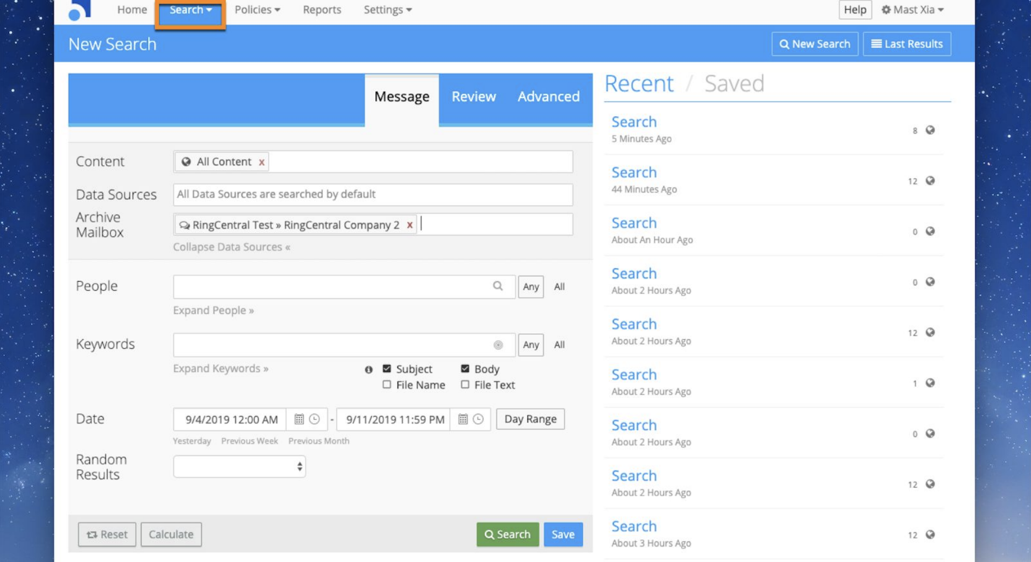Screen dimensions: 1031x562
Task: Enable File Text checkbox
Action: 465,384
